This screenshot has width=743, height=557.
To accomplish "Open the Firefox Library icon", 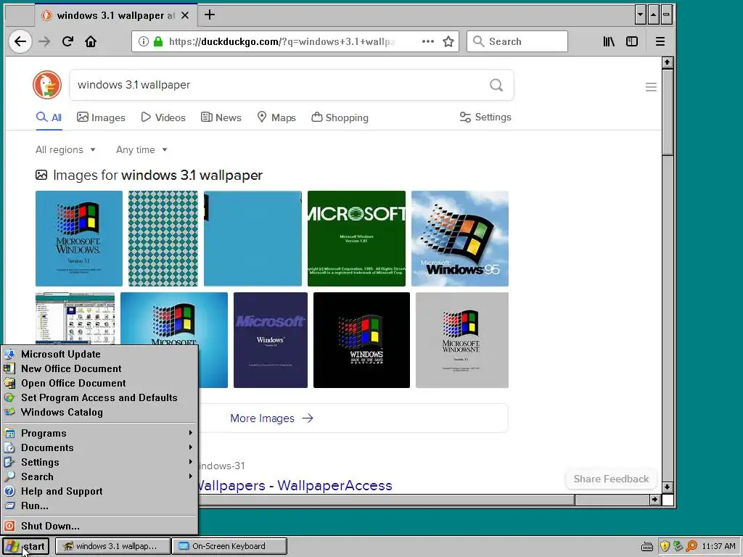I will coord(609,41).
